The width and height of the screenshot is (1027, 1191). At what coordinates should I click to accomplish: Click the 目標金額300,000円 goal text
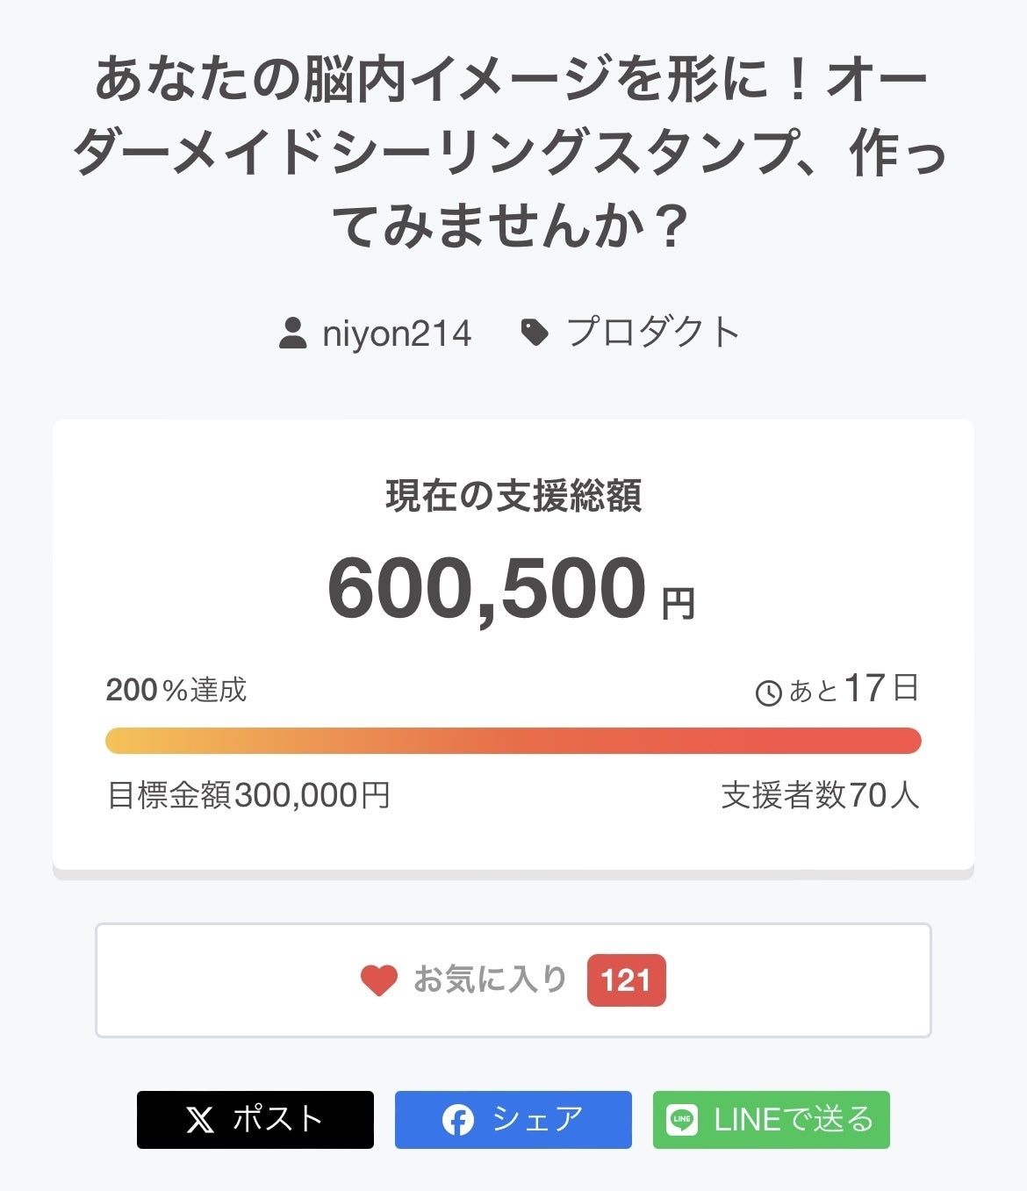(x=248, y=796)
